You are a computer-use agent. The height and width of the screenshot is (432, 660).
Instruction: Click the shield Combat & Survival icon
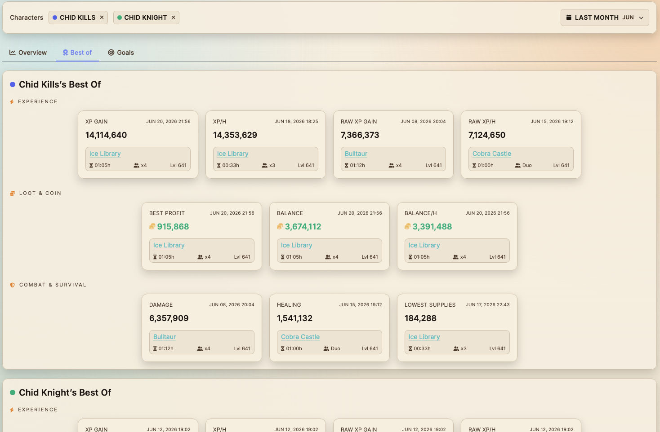click(x=12, y=285)
